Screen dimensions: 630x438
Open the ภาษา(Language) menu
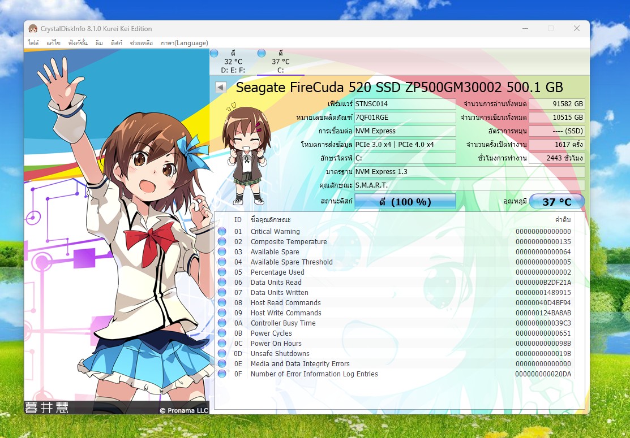pyautogui.click(x=184, y=43)
